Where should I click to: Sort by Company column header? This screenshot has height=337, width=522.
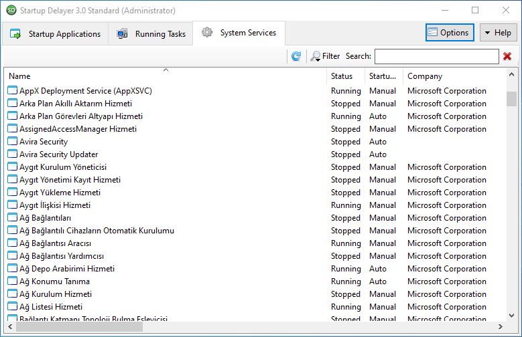(x=454, y=76)
